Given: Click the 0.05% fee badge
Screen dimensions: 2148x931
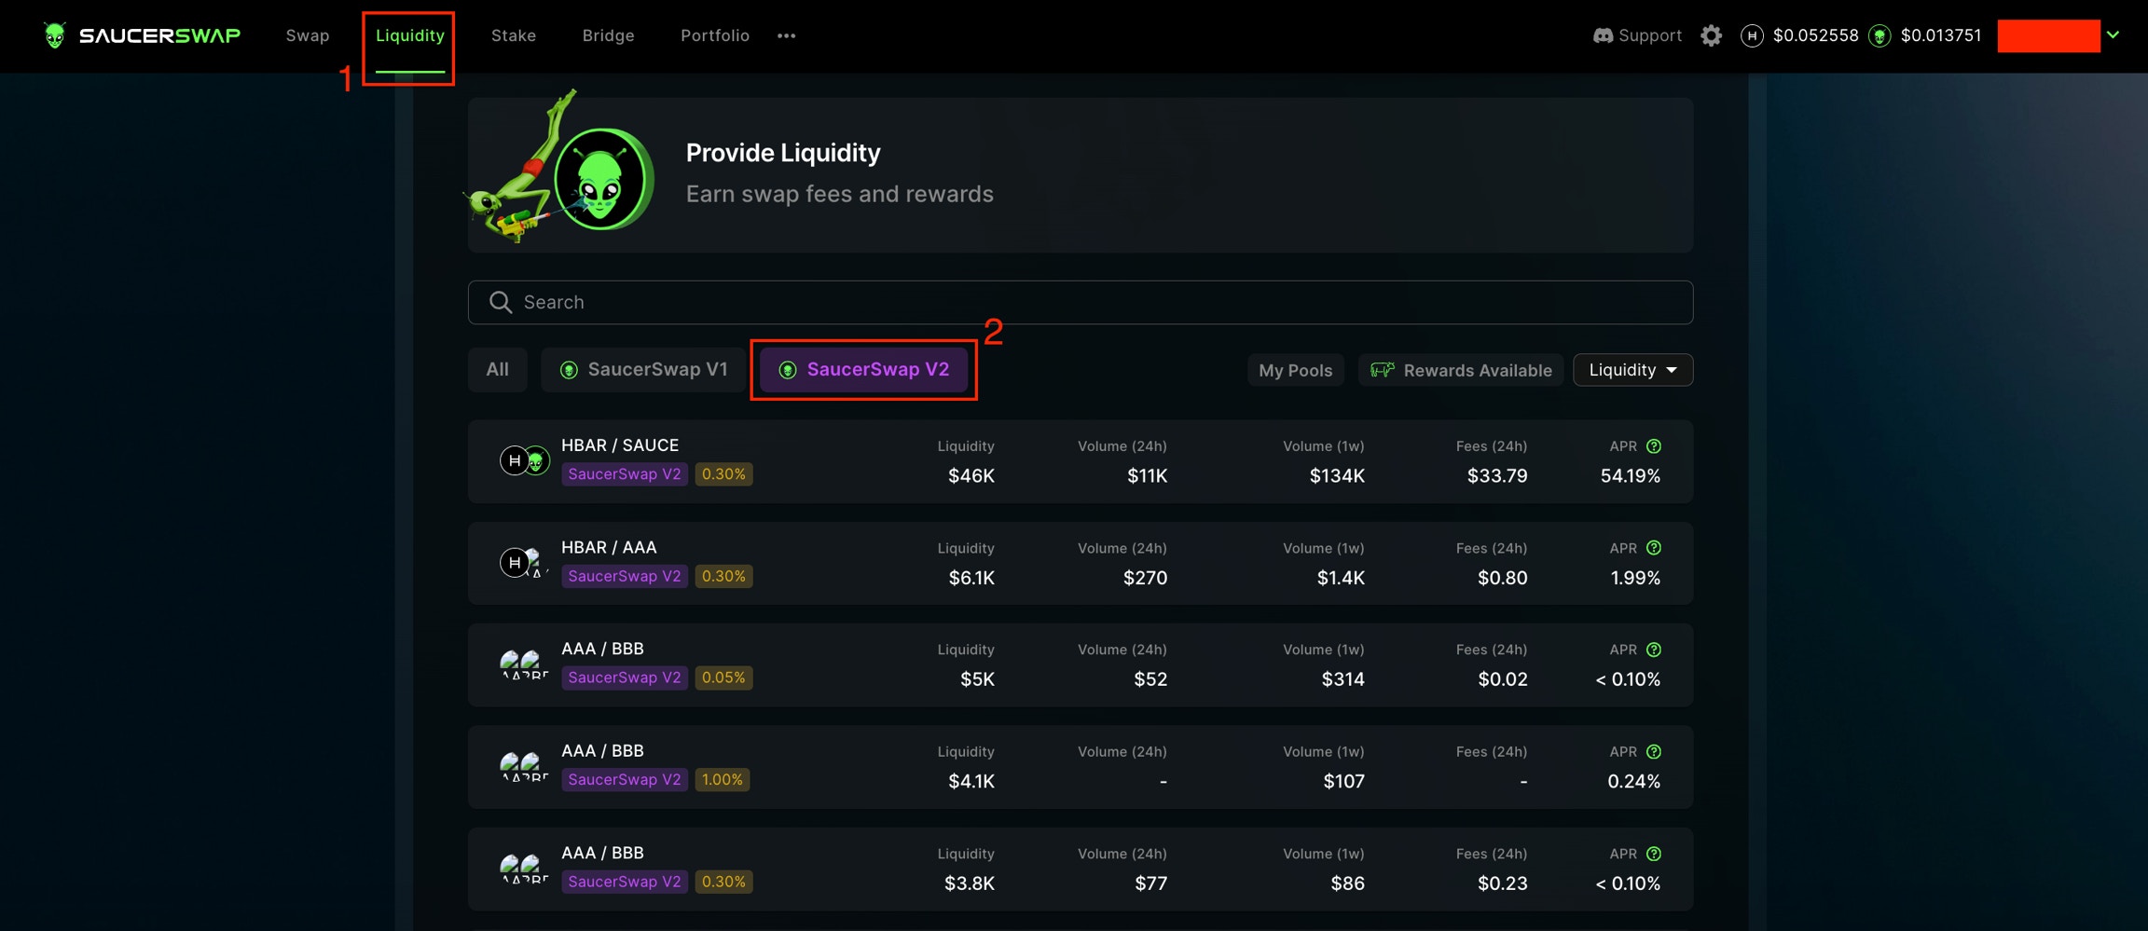Looking at the screenshot, I should click(723, 678).
